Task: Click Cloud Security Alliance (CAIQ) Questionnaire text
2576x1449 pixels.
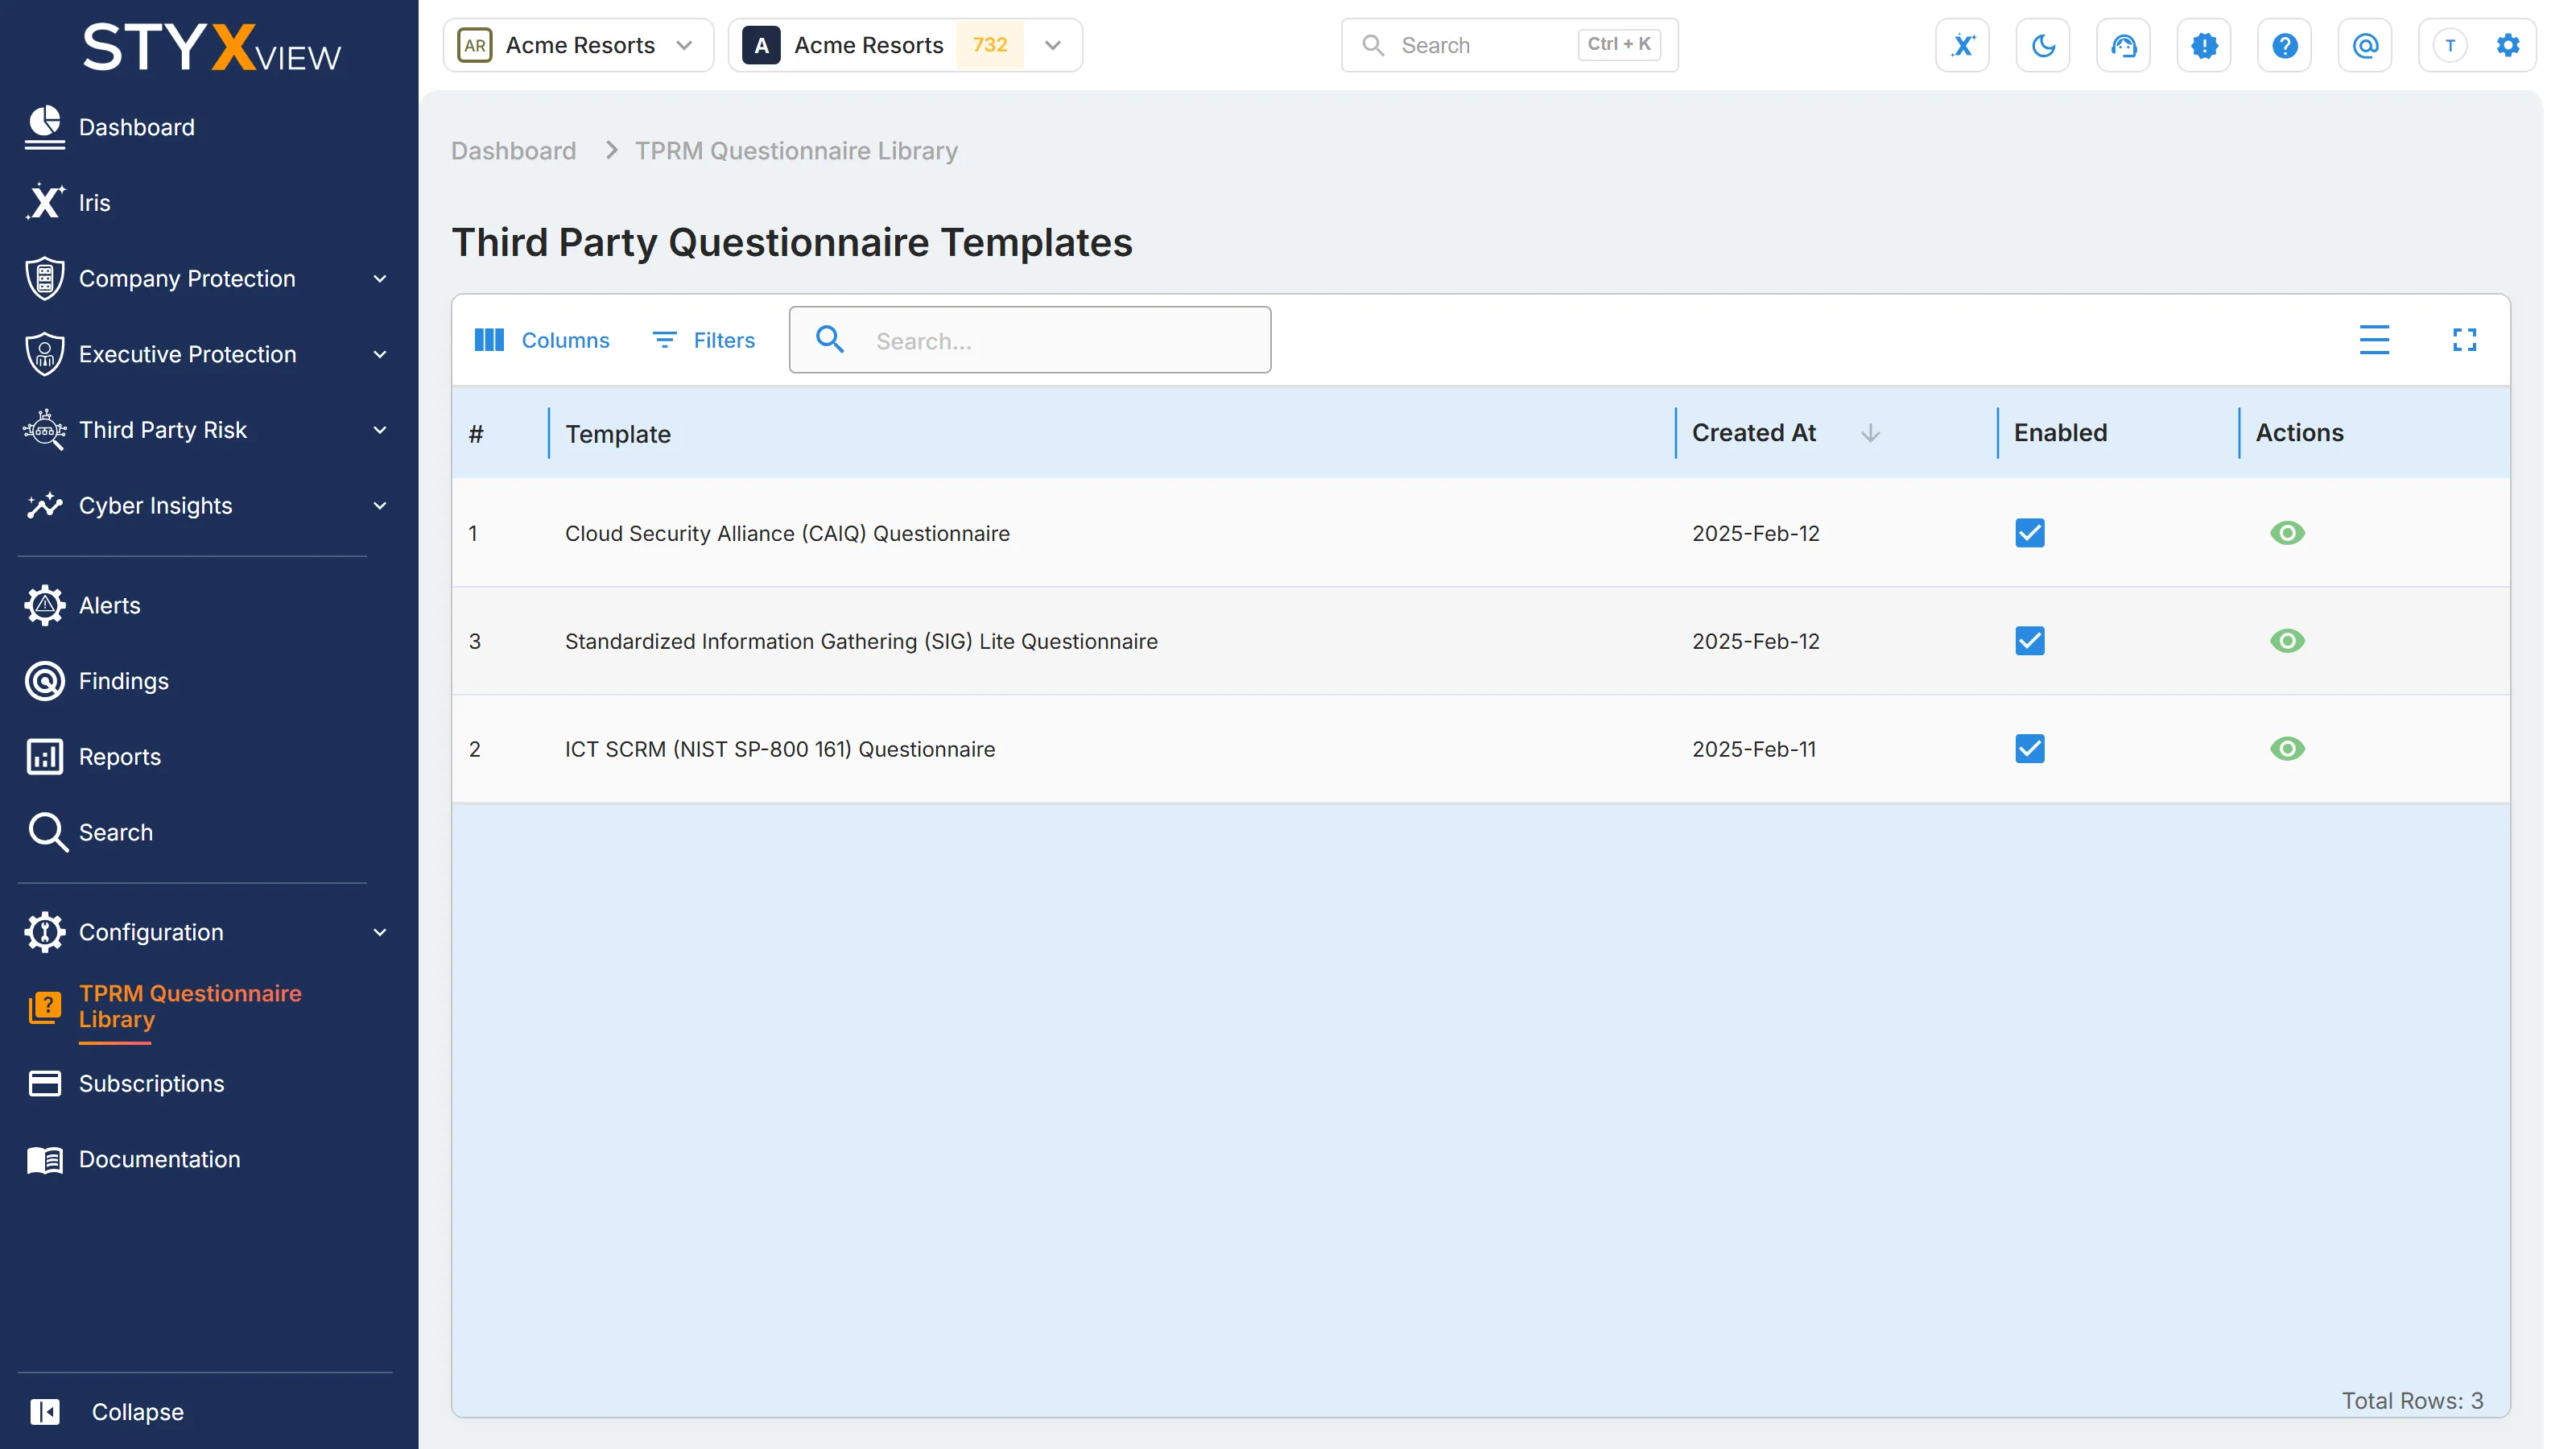Action: tap(787, 533)
